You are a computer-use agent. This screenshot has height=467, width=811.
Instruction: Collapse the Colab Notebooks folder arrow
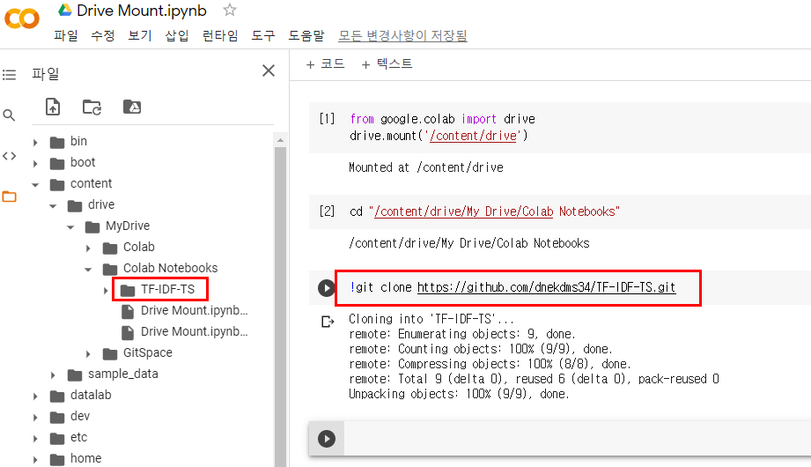pyautogui.click(x=88, y=270)
